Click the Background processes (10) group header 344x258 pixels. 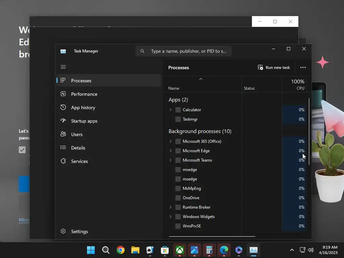[x=200, y=131]
